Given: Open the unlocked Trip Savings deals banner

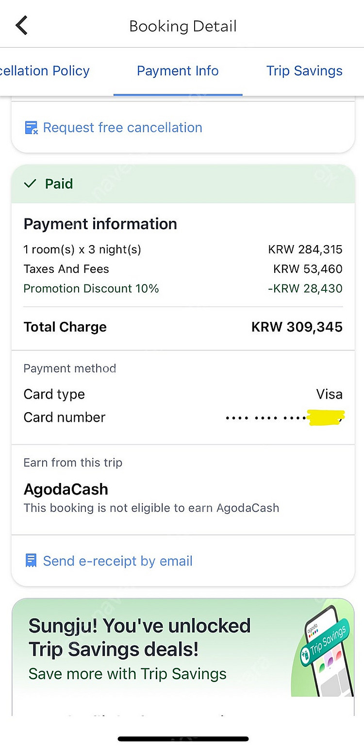Looking at the screenshot, I should click(183, 648).
